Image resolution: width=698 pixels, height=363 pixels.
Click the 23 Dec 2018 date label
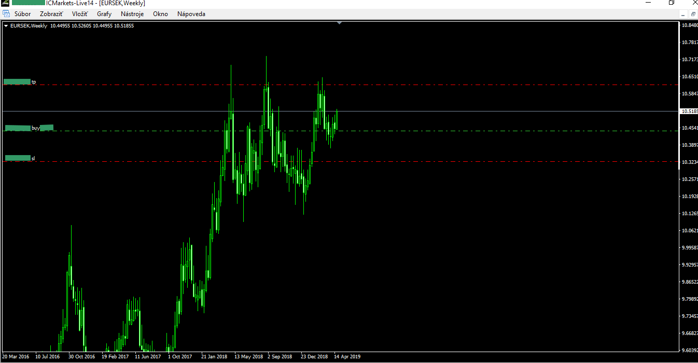point(314,357)
